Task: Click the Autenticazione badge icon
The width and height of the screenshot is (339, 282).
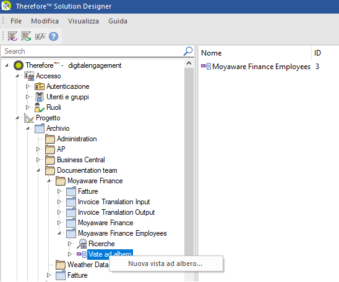Action: (40, 86)
